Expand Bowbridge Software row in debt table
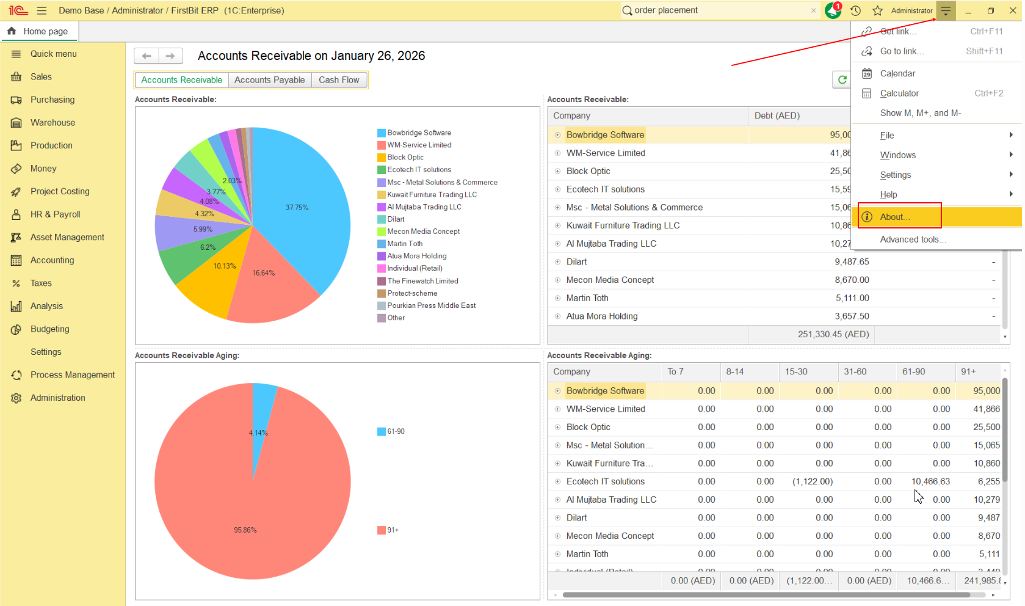This screenshot has width=1025, height=606. click(557, 135)
